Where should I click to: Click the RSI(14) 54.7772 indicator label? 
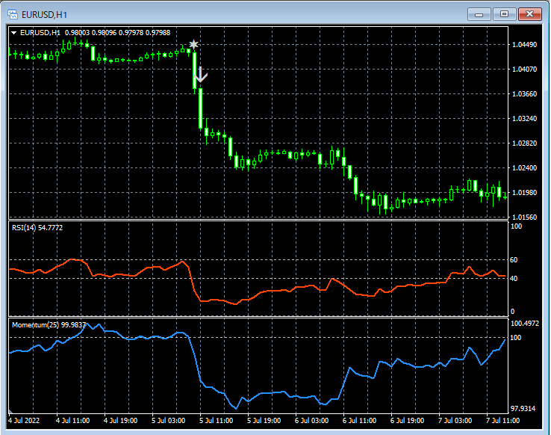point(37,228)
